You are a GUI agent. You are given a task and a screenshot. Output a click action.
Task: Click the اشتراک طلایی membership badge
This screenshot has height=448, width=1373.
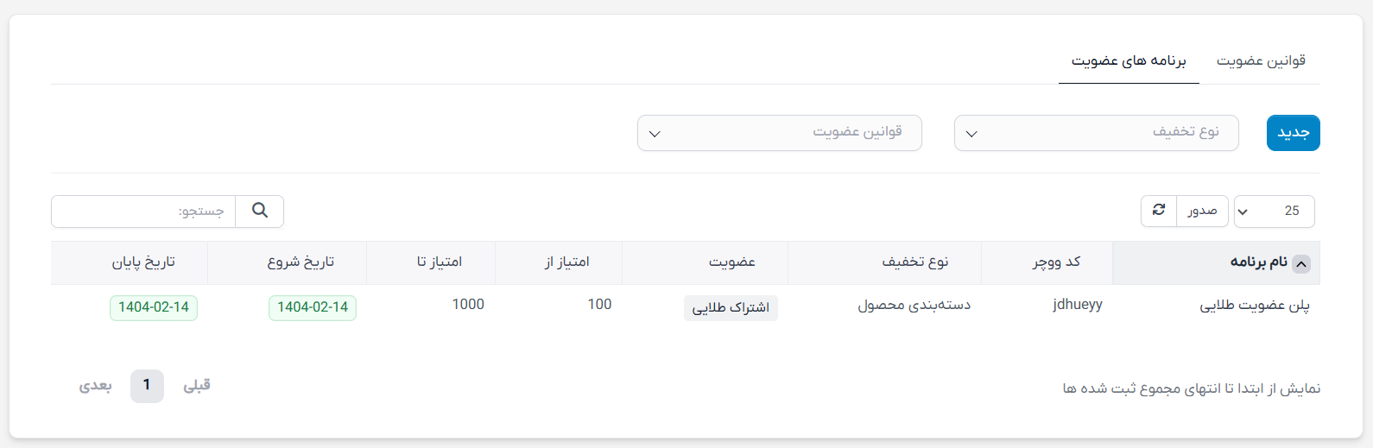pos(731,308)
